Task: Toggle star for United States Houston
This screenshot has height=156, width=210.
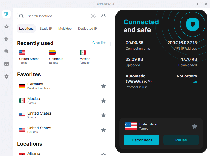Action: pyautogui.click(x=103, y=130)
